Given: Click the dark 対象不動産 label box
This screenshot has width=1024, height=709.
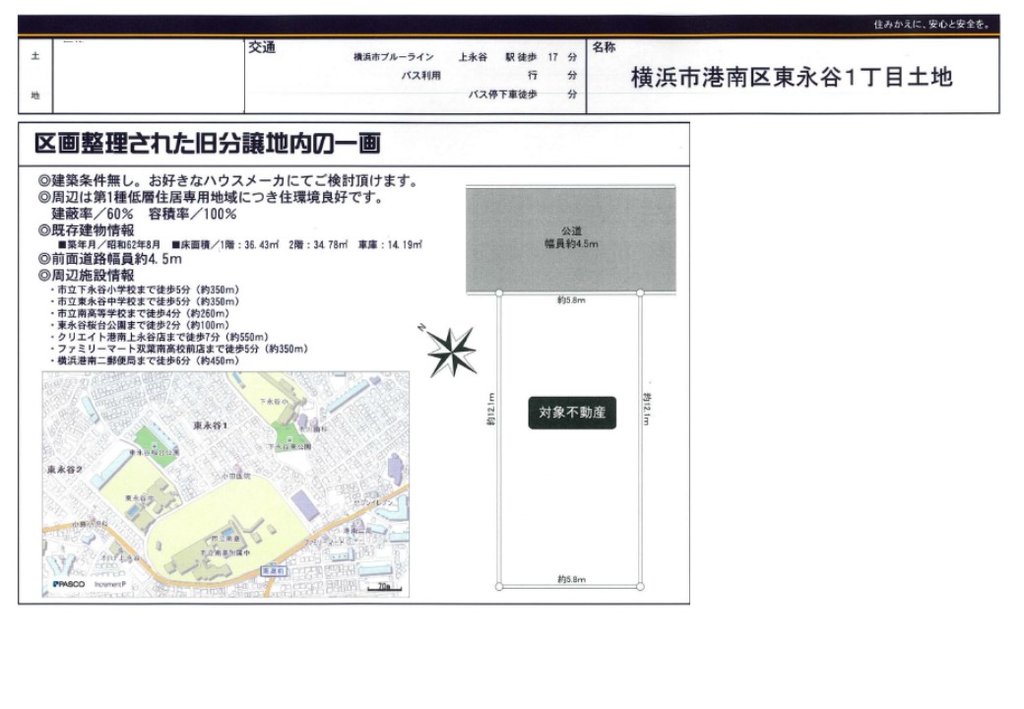Looking at the screenshot, I should [572, 413].
